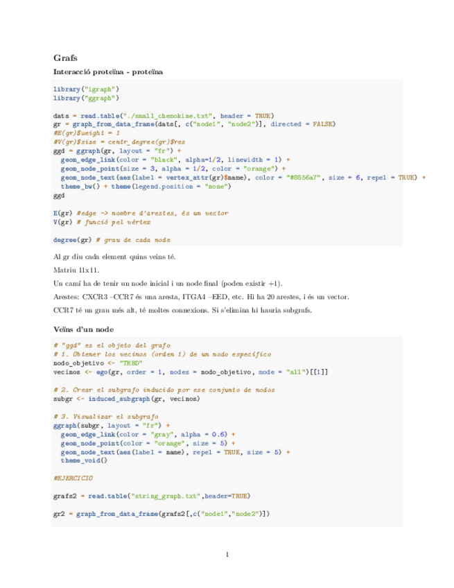
Task: Click the library("igraph") code line
Action: coord(87,89)
